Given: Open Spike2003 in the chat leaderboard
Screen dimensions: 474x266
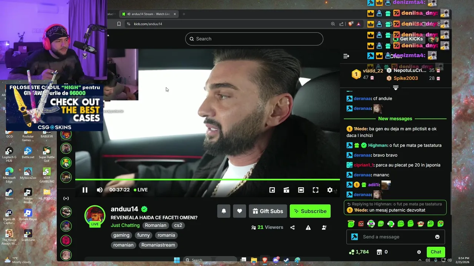Looking at the screenshot, I should (x=405, y=78).
